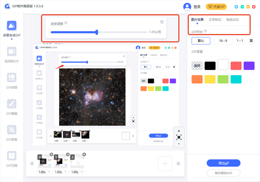Select the 16:9 GIF shape

pos(223,41)
